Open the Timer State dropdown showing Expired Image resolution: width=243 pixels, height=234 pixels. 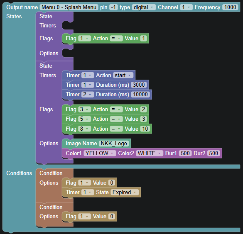125,193
